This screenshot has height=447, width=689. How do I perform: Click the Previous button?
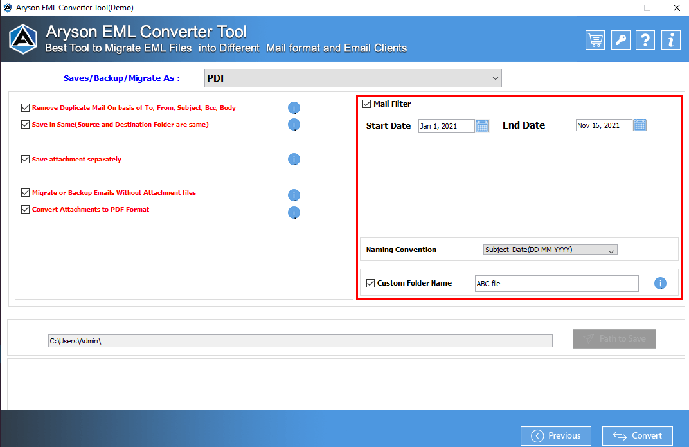click(556, 435)
